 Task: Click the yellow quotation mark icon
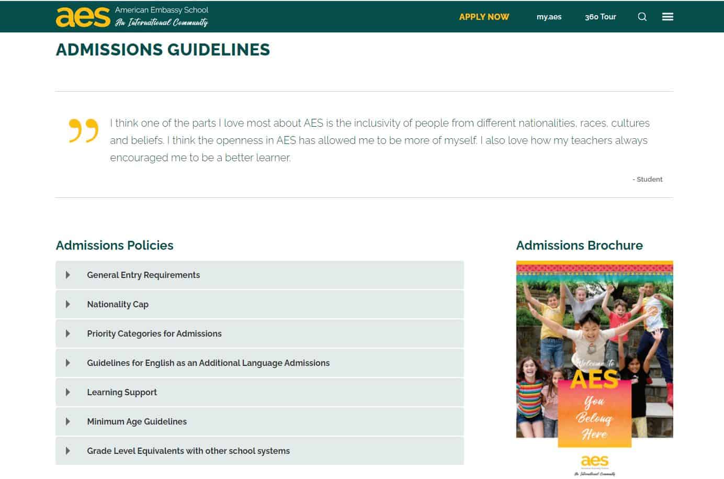[83, 130]
